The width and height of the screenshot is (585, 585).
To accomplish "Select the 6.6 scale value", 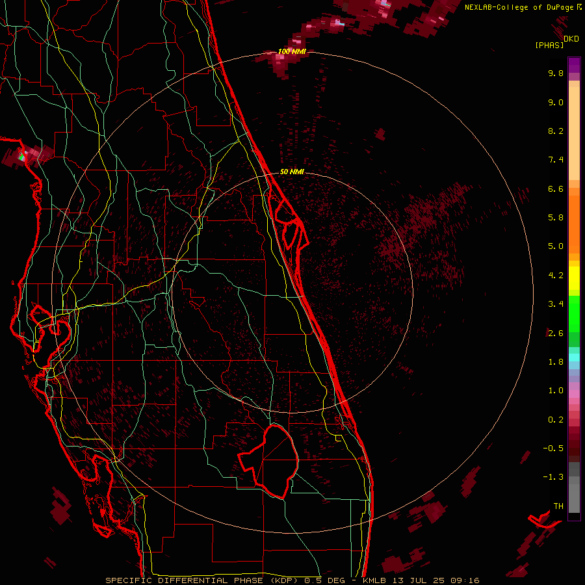I will [556, 188].
